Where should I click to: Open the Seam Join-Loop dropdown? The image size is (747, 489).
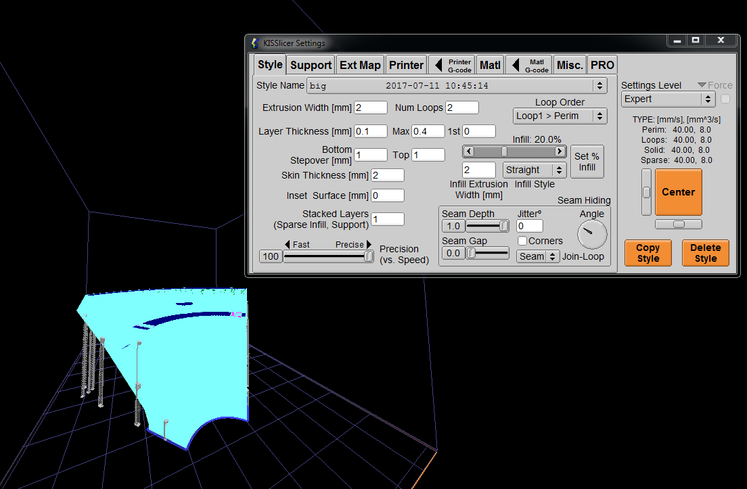point(538,256)
